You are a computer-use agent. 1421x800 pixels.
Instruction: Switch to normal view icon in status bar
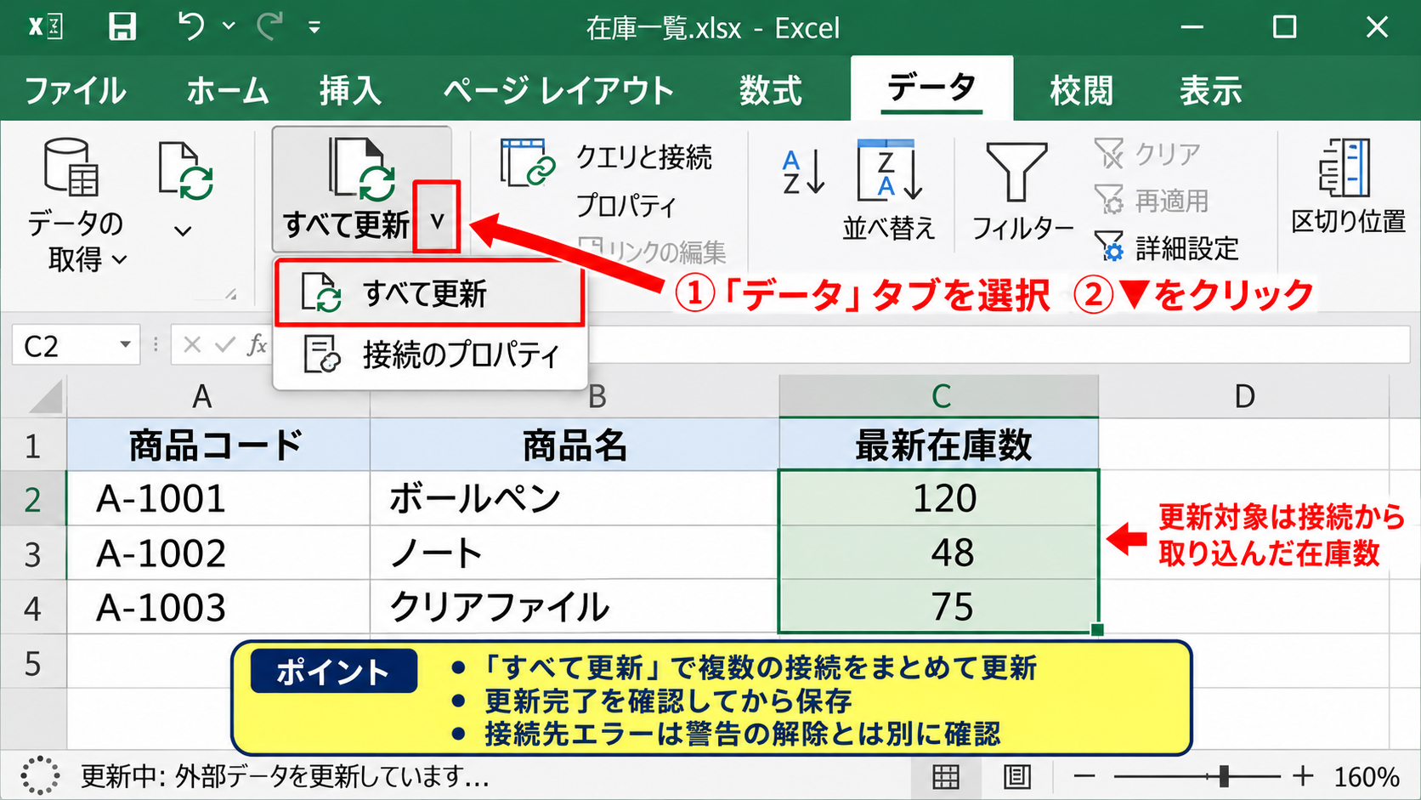[946, 776]
